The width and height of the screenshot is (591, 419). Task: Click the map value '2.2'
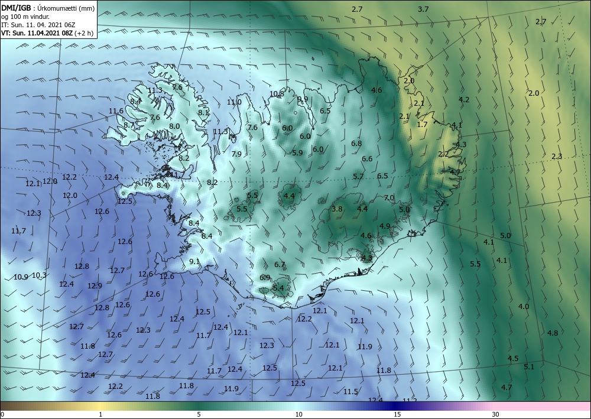(444, 154)
